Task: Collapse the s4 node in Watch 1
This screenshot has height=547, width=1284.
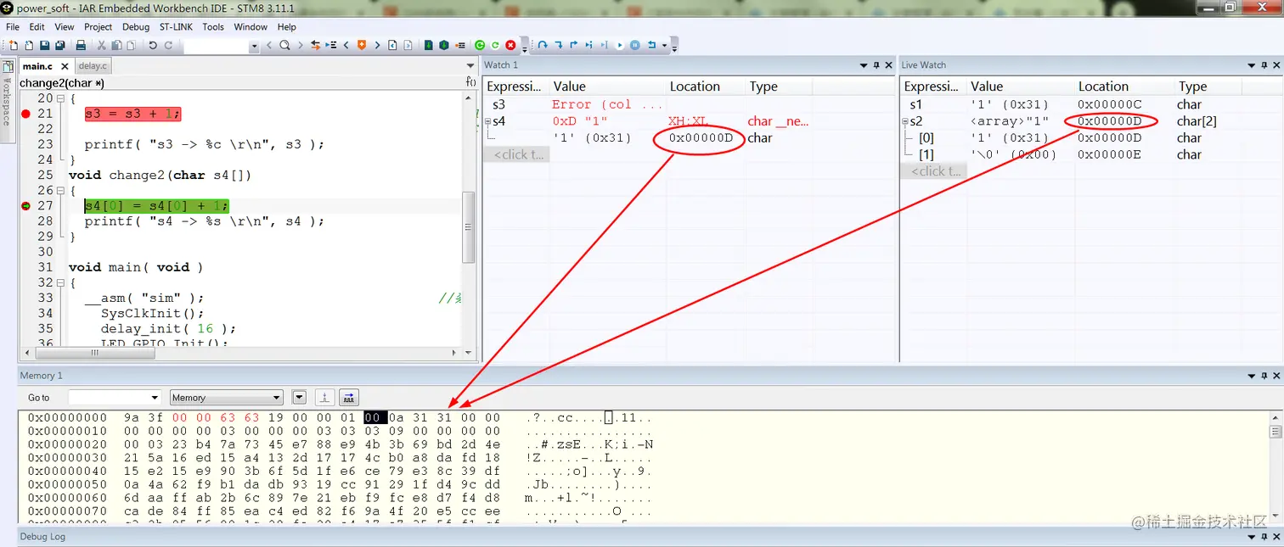Action: click(487, 121)
